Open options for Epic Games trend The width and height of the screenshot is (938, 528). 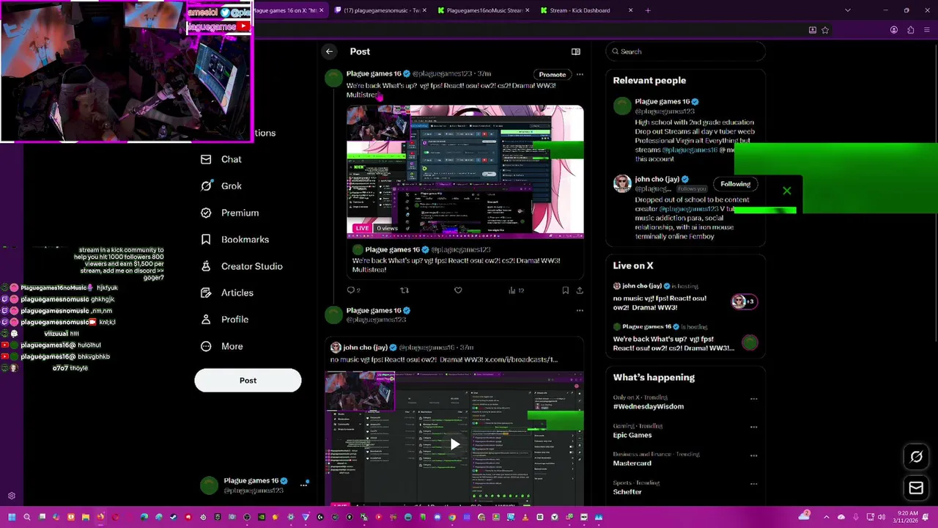click(x=753, y=427)
